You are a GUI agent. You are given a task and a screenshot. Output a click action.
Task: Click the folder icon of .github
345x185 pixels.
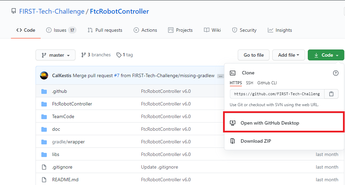44,91
